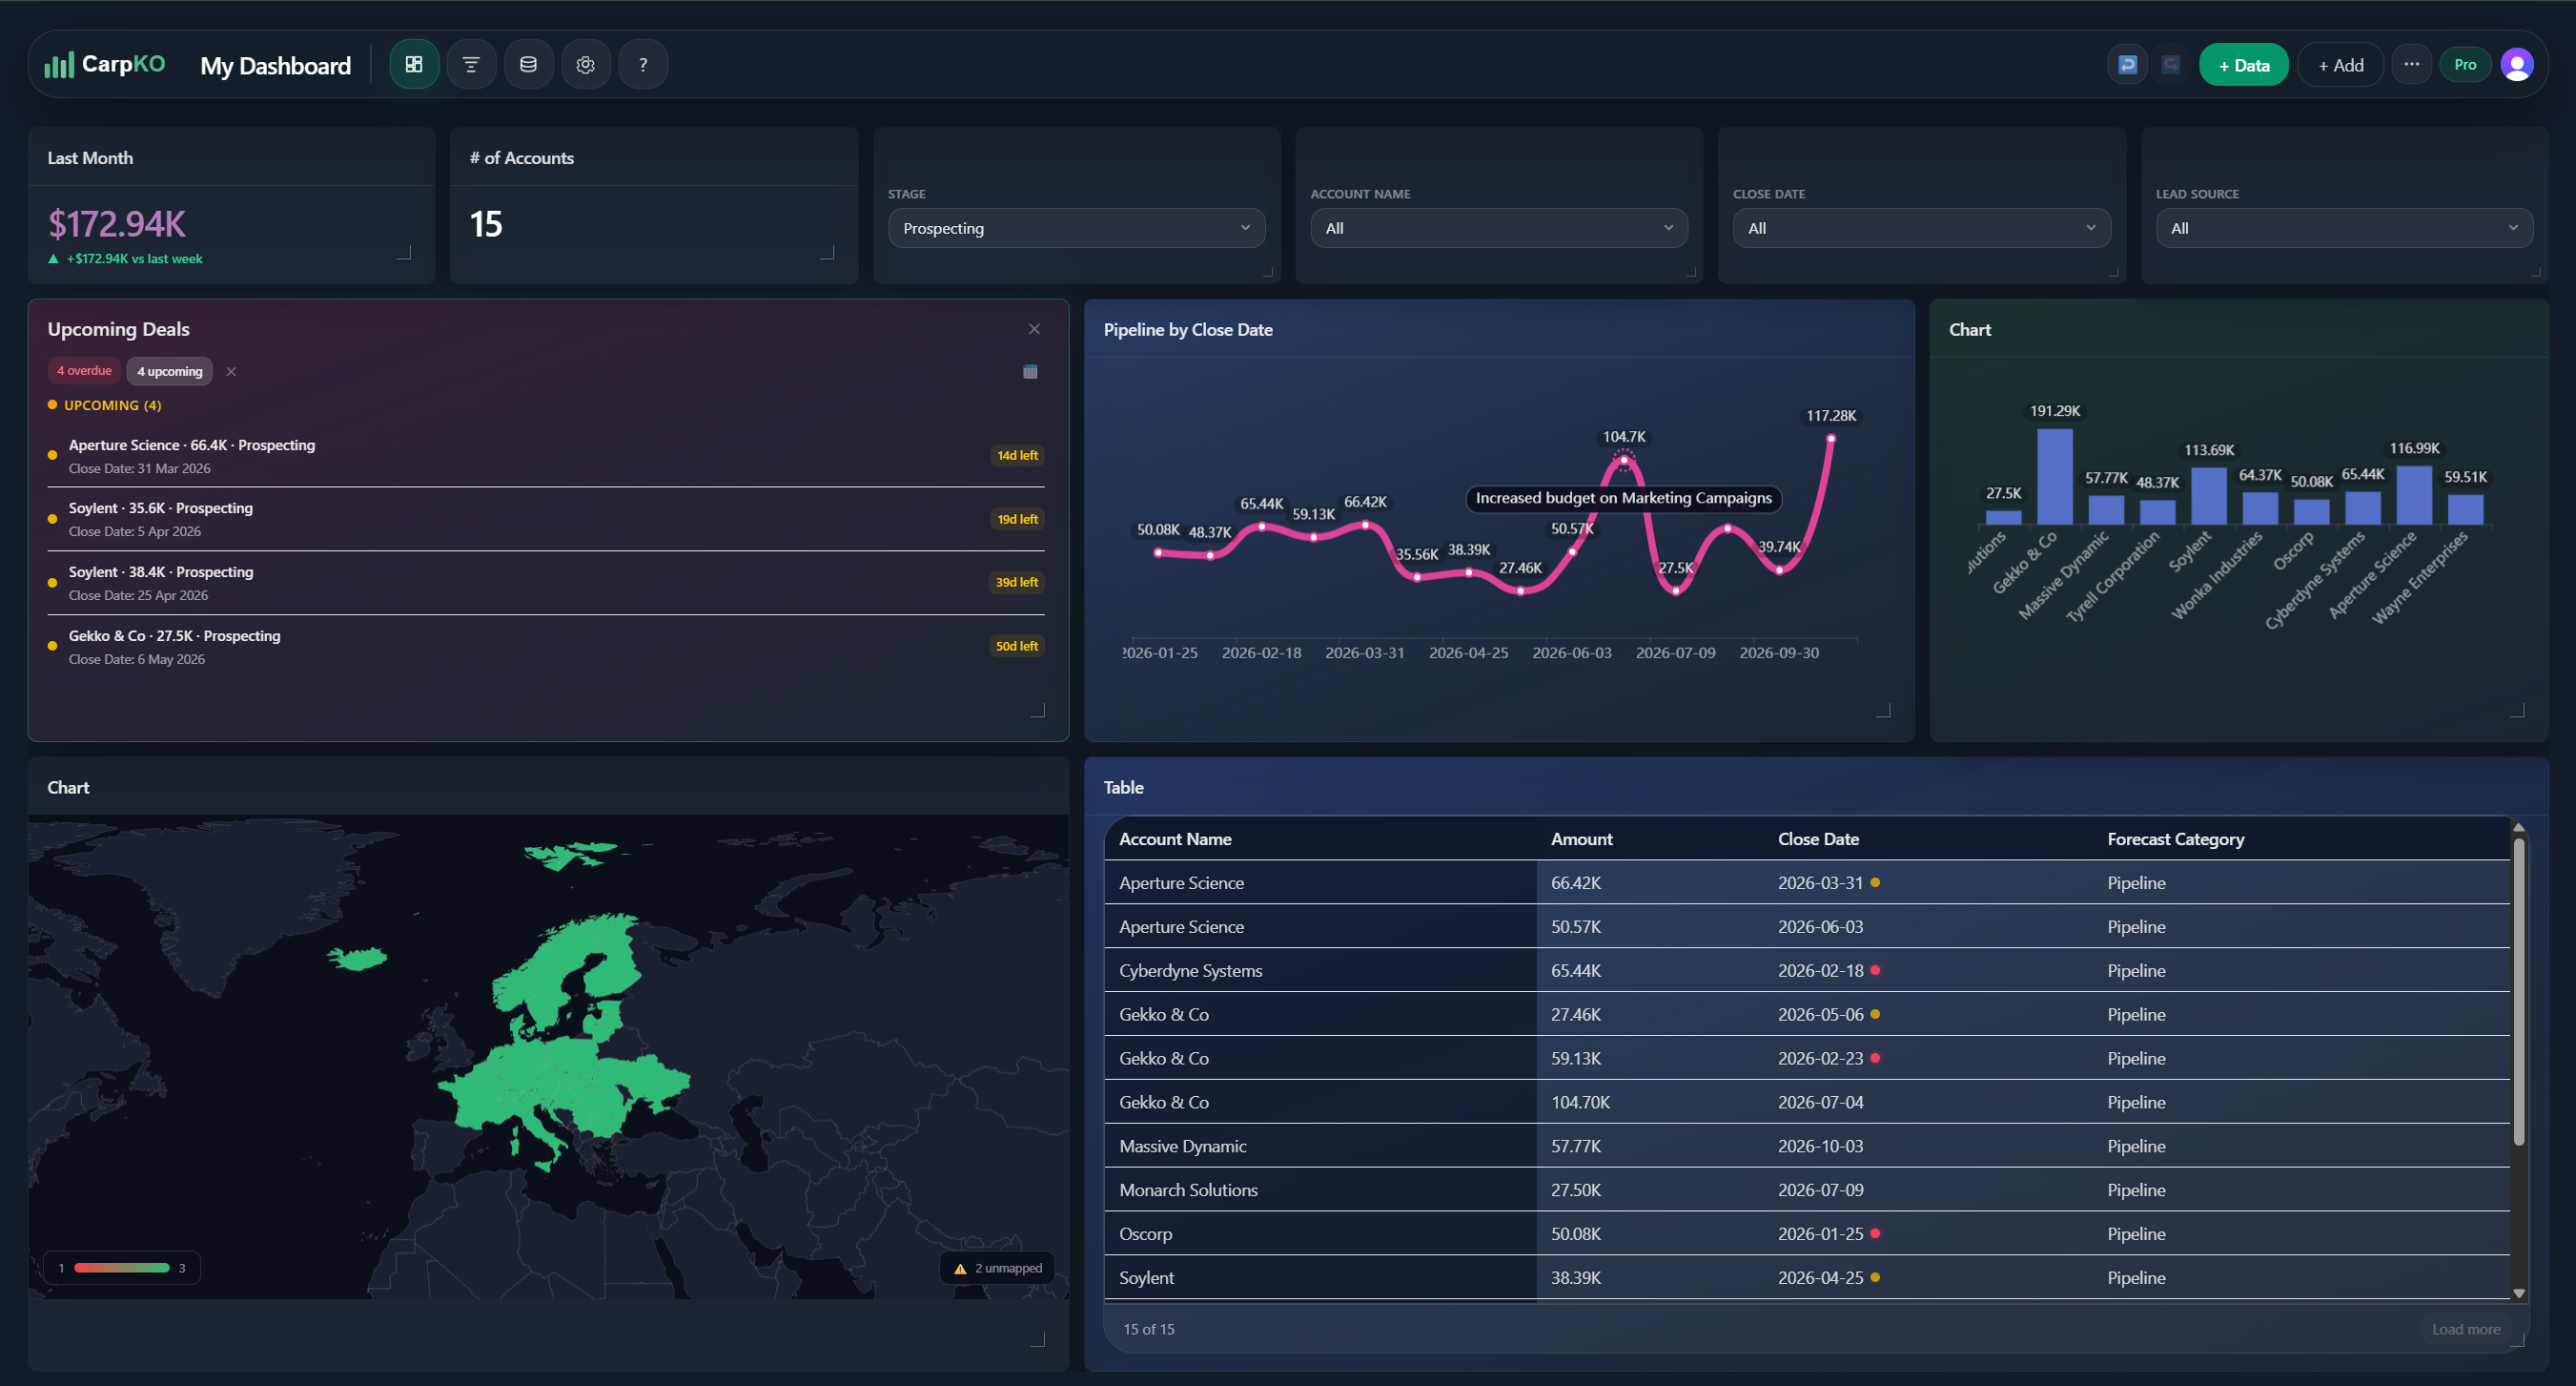
Task: Open settings gear icon in header
Action: 586,65
